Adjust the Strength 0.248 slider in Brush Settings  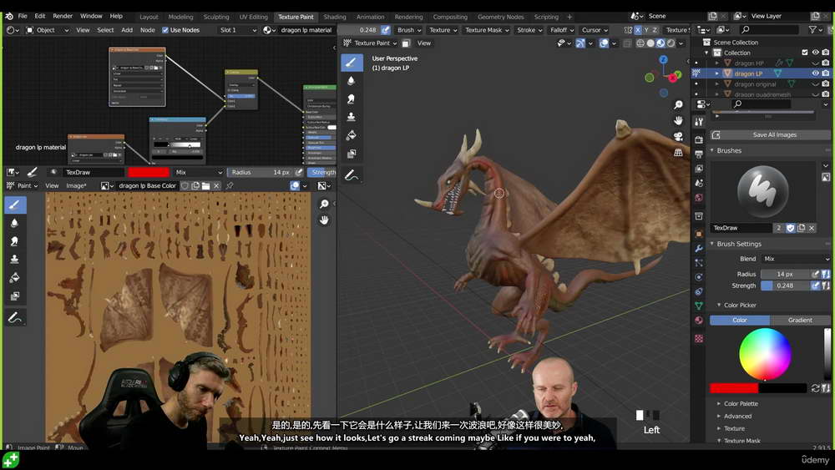pos(785,286)
